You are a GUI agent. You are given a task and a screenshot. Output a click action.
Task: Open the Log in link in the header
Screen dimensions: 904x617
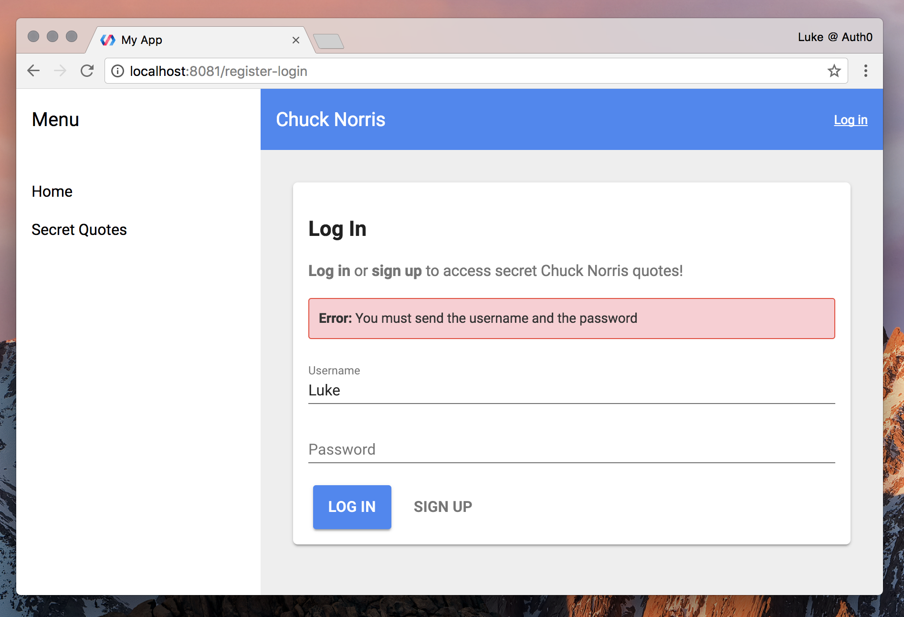[851, 120]
